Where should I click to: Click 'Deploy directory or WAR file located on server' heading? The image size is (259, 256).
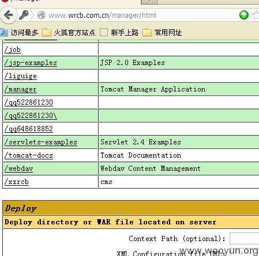[110, 222]
